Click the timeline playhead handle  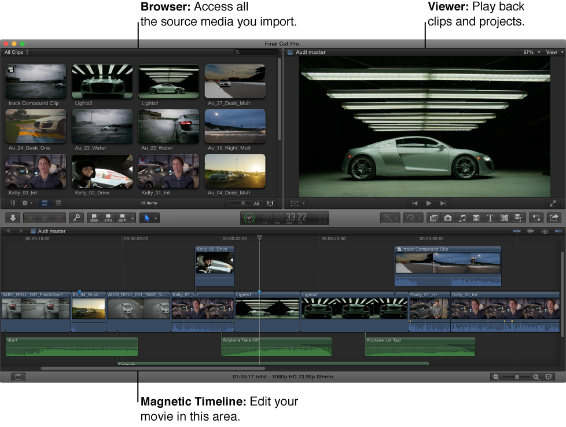(x=259, y=237)
